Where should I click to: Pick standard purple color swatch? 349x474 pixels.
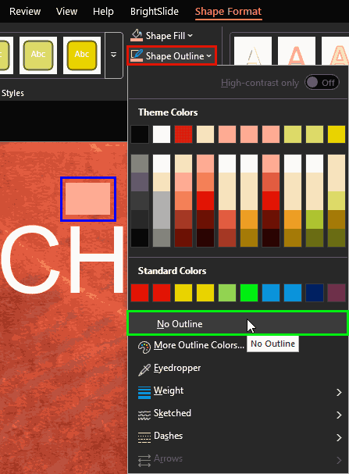pyautogui.click(x=337, y=293)
